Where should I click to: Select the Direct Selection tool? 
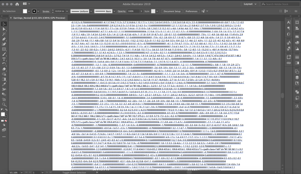point(4,29)
